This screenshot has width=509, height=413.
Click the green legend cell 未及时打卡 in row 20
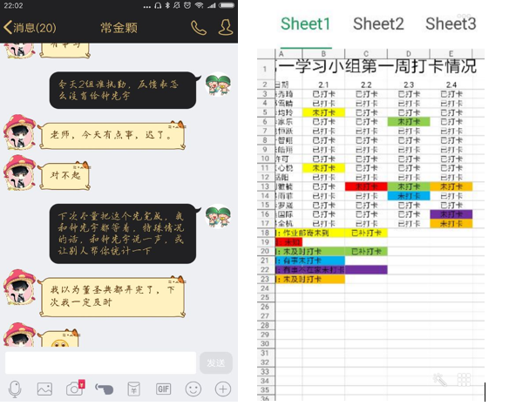(x=310, y=252)
